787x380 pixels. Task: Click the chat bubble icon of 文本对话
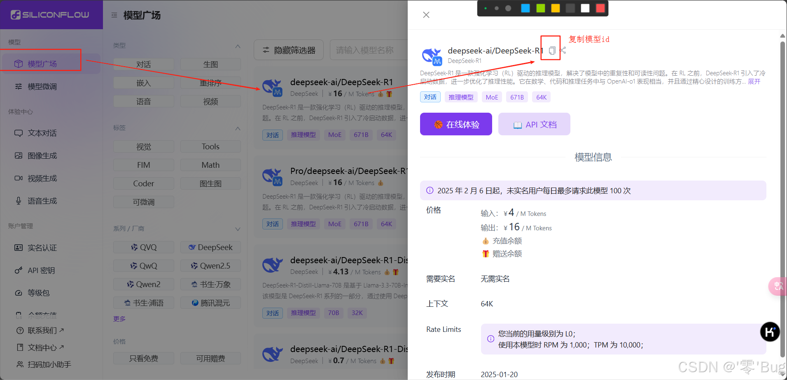[19, 133]
